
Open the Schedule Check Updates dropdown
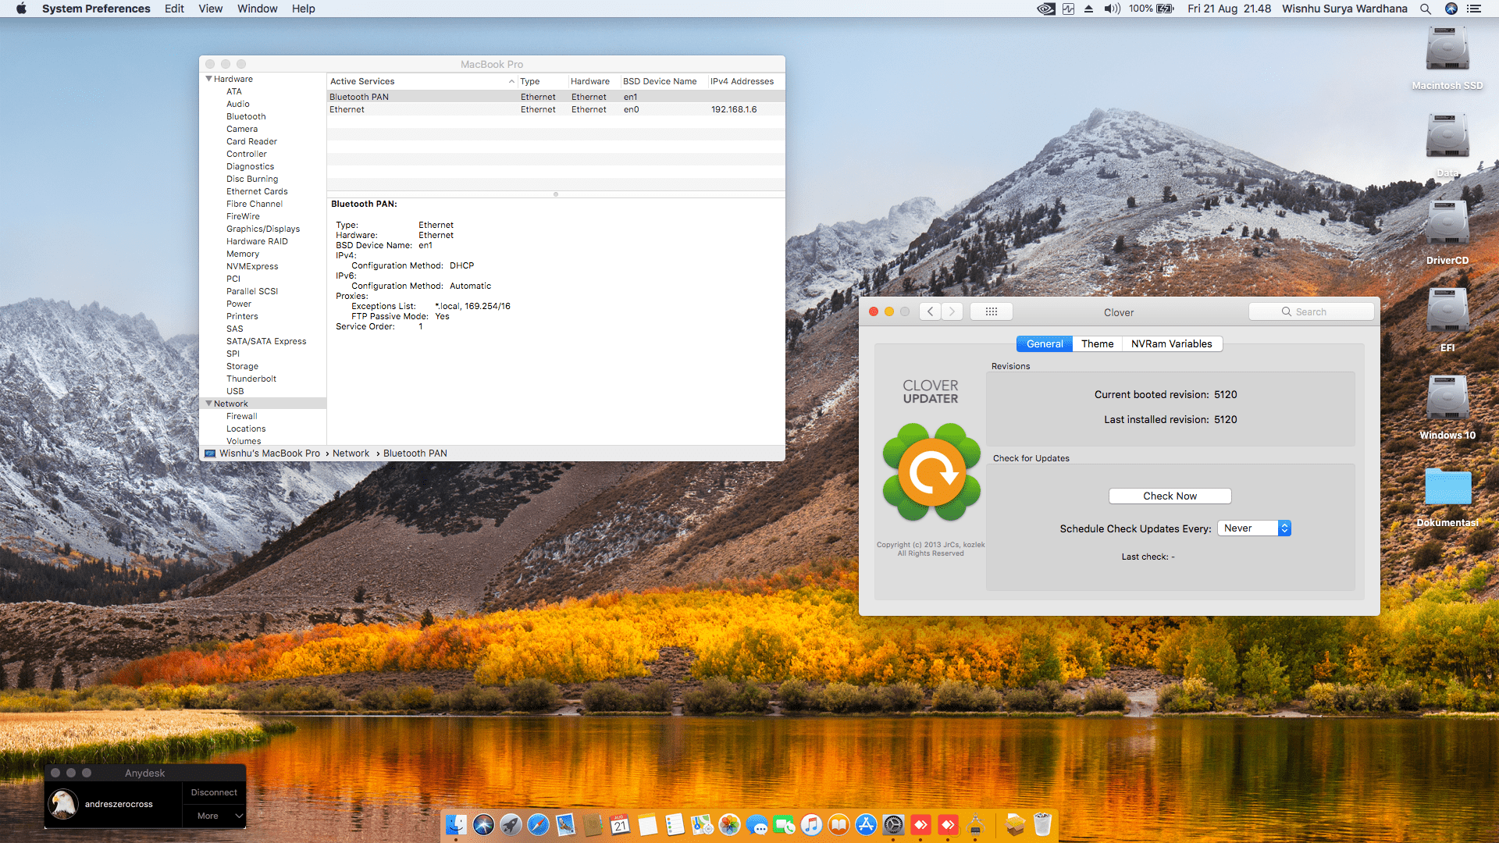(1254, 528)
